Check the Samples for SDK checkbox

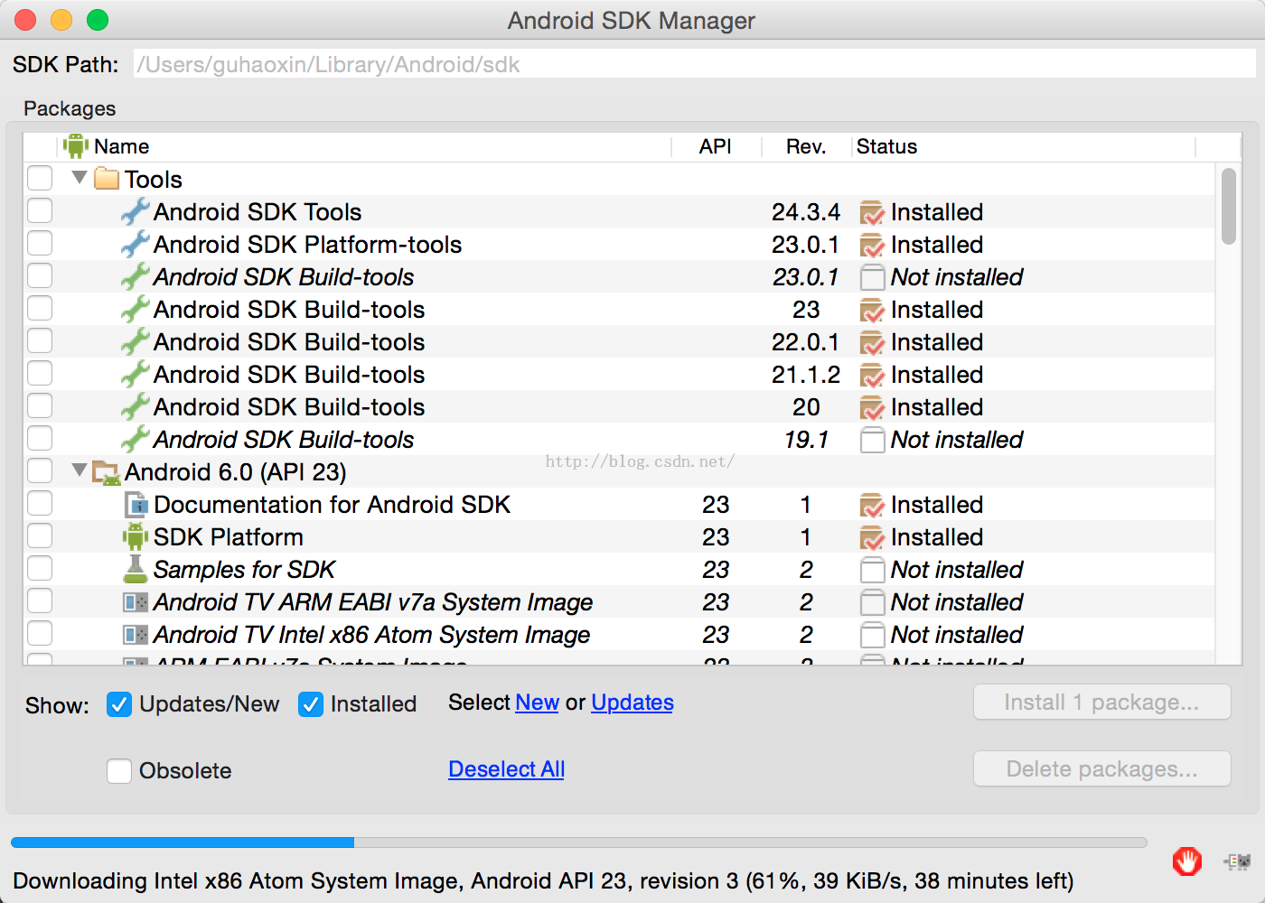point(40,568)
